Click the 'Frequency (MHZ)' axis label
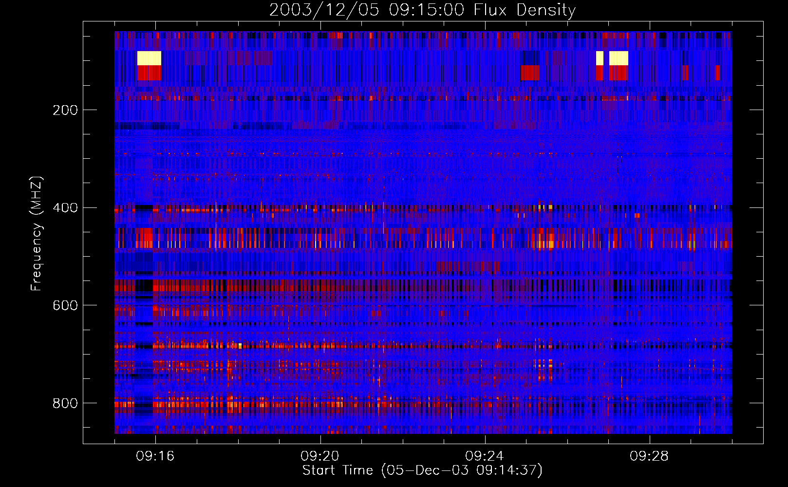The image size is (788, 487). (x=36, y=234)
